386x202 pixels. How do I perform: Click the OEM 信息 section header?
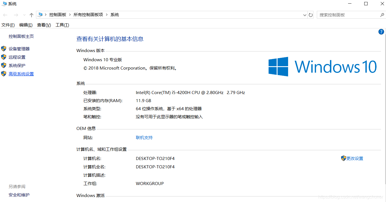tap(86, 129)
